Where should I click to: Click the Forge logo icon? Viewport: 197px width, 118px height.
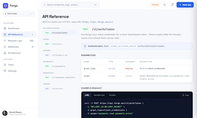point(6,6)
